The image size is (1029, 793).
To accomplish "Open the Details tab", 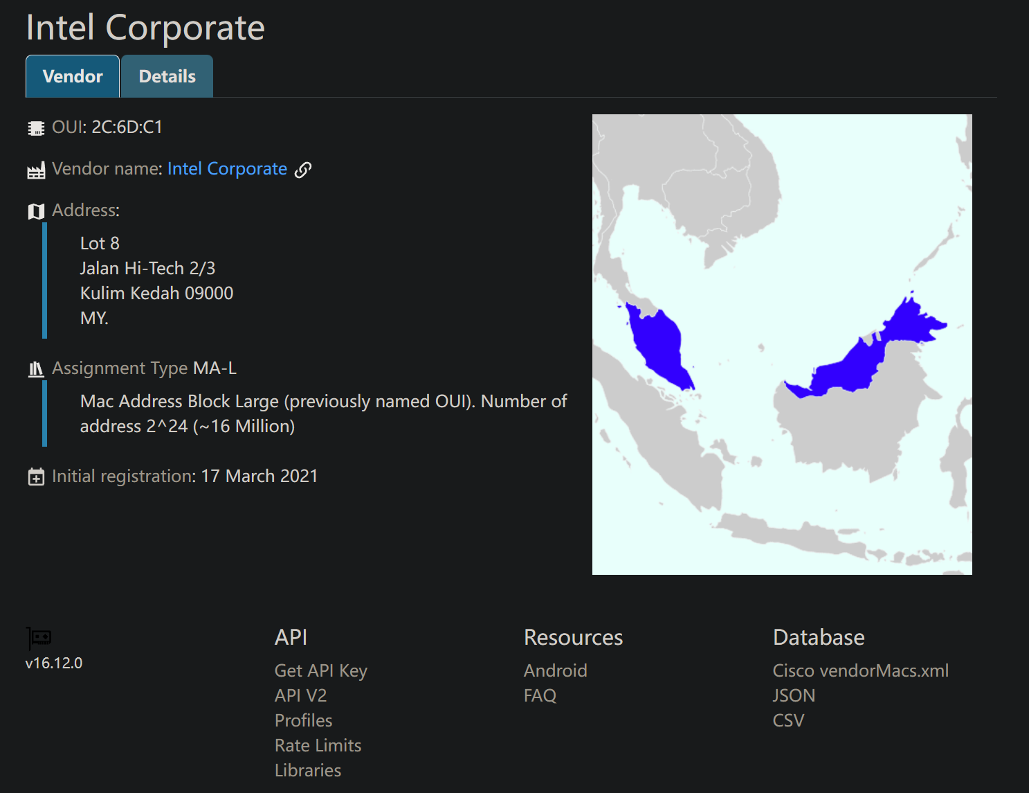I will tap(167, 76).
